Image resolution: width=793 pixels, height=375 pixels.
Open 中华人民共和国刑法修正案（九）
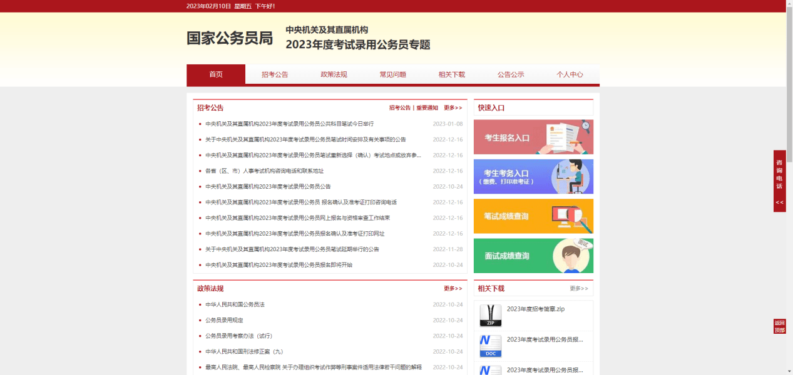pos(244,351)
